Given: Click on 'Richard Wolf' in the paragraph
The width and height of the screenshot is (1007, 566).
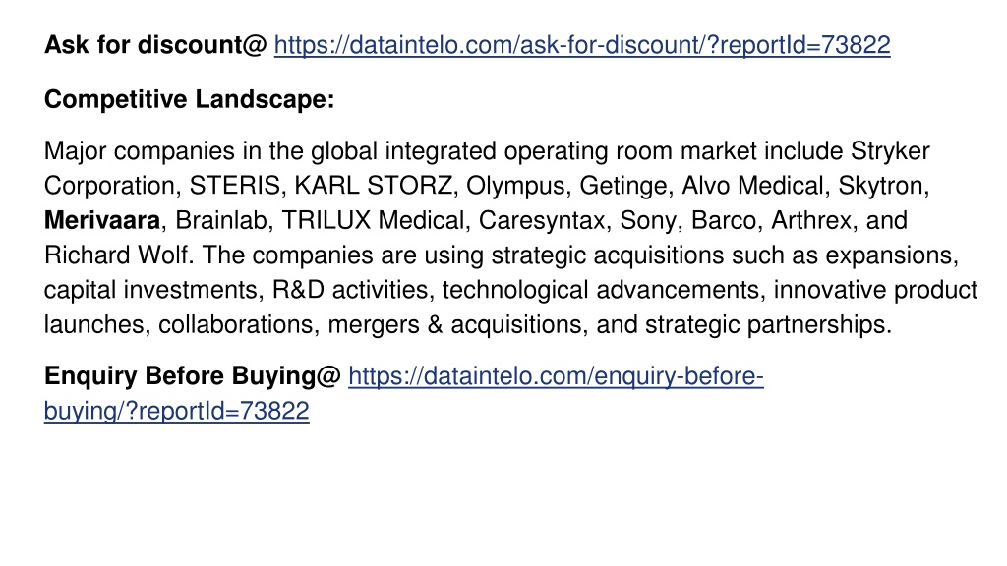Looking at the screenshot, I should [118, 255].
